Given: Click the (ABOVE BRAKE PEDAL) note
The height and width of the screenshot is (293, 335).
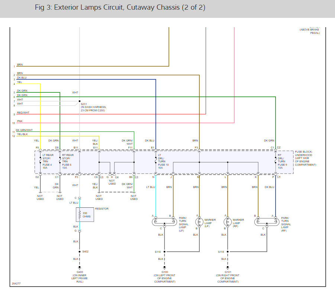Looking at the screenshot, I should [310, 31].
